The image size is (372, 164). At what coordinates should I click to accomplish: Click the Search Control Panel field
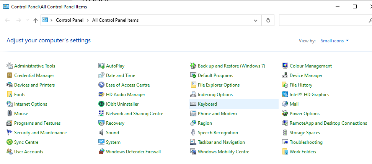pos(325,20)
